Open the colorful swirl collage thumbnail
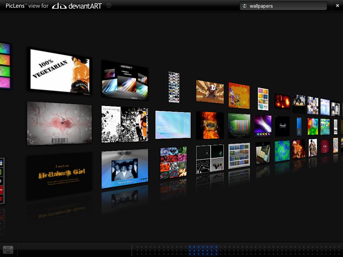343x257 pixels. tap(174, 163)
